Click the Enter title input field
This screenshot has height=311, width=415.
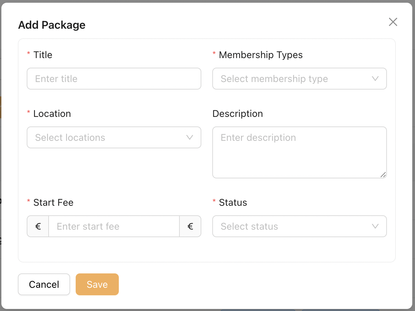114,79
